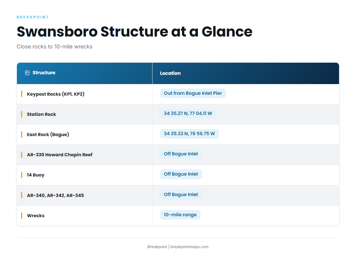Click the BREAKPOINT brand label above the title
This screenshot has height=257, width=356.
[x=33, y=17]
